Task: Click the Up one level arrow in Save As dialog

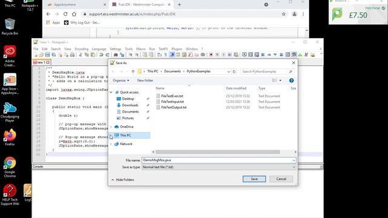Action: 133,71
